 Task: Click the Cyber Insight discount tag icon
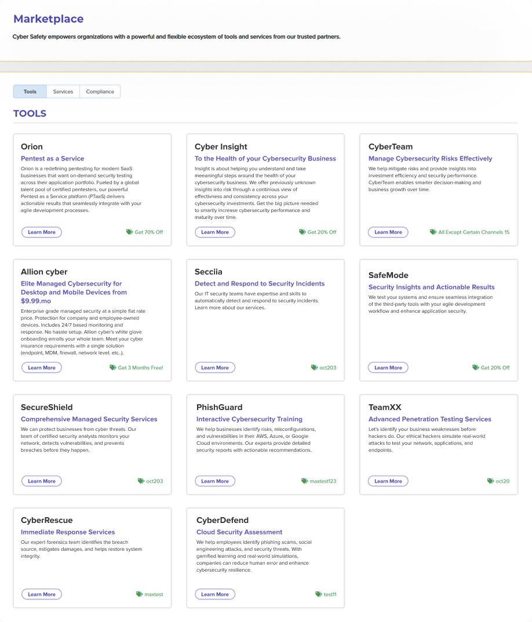tap(303, 232)
